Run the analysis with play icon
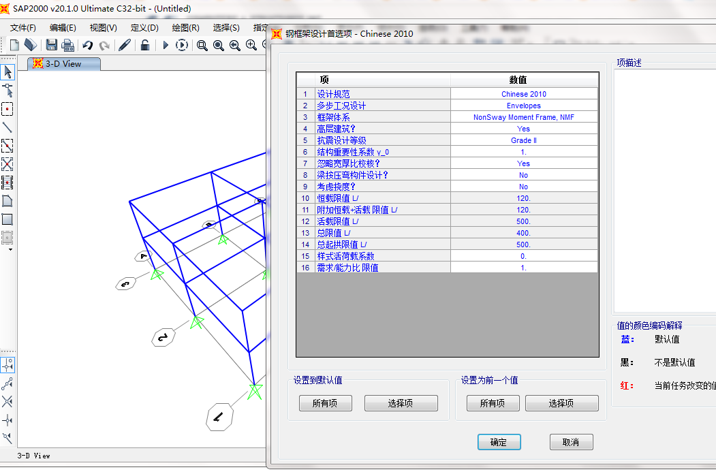Screen dimensions: 716x474 coord(166,45)
